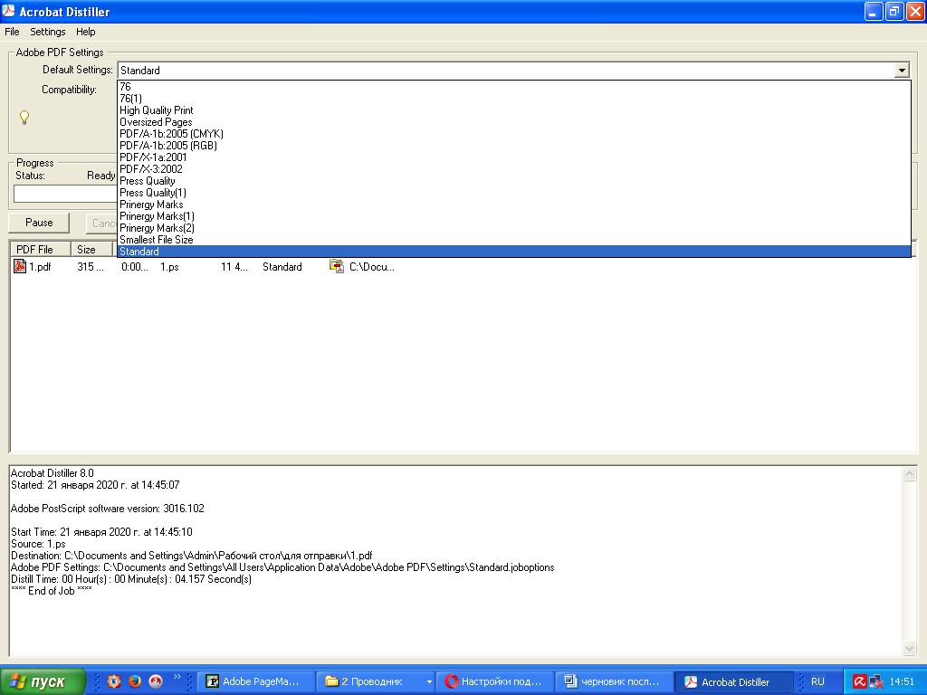The width and height of the screenshot is (927, 695).
Task: Open the 2 Проводник taskbar group
Action: (376, 681)
